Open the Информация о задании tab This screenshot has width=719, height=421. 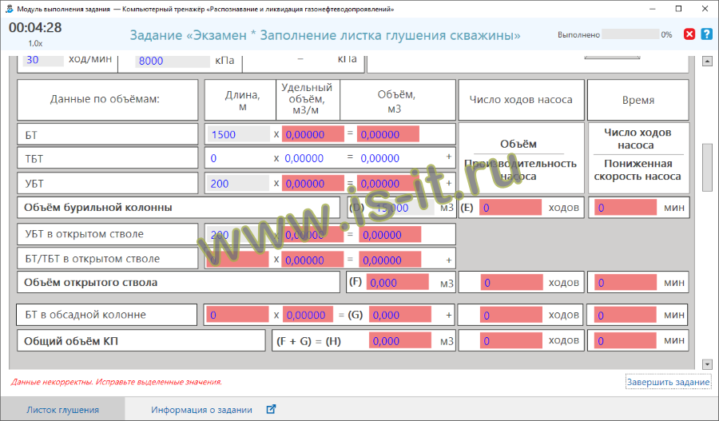(202, 410)
